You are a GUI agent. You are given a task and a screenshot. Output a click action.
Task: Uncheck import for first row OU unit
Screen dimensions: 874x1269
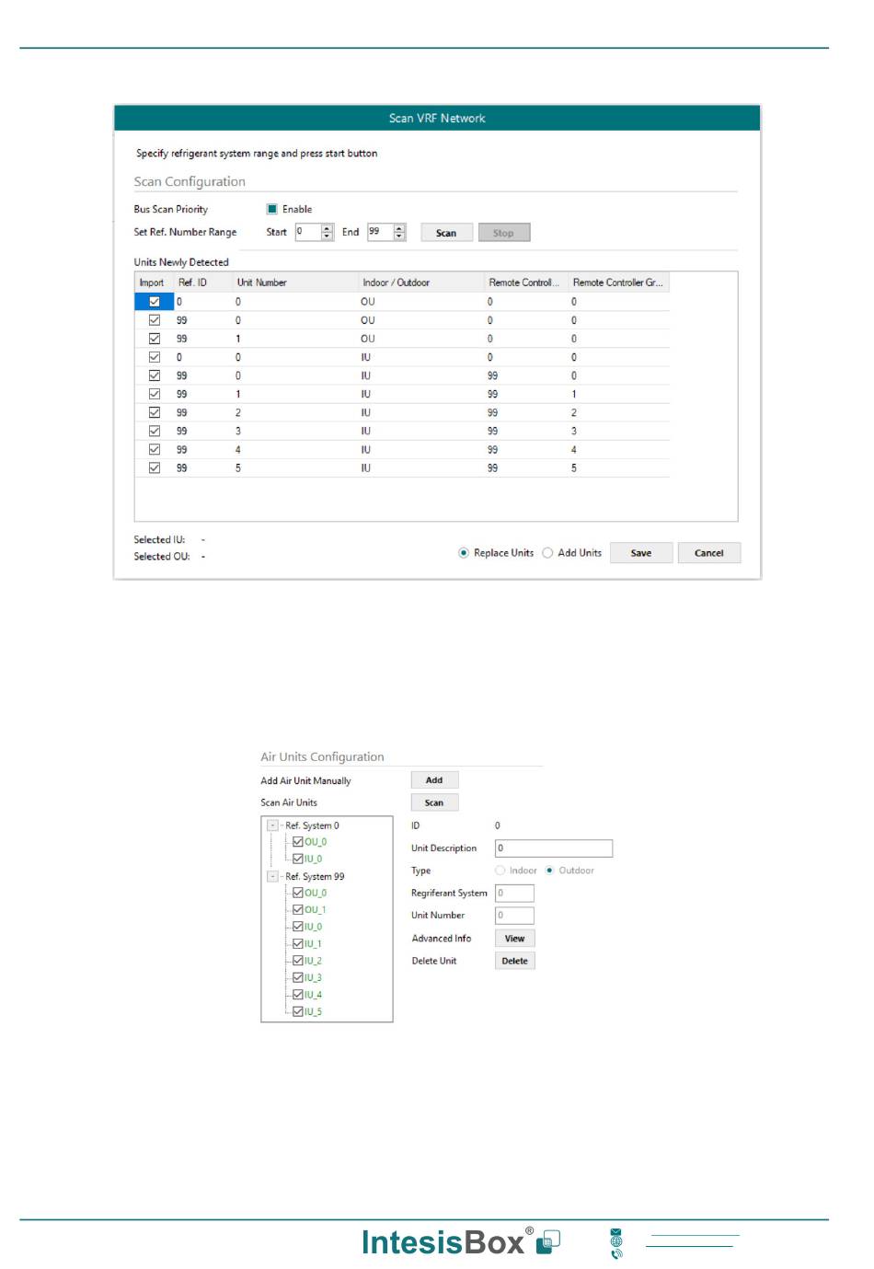tap(155, 302)
